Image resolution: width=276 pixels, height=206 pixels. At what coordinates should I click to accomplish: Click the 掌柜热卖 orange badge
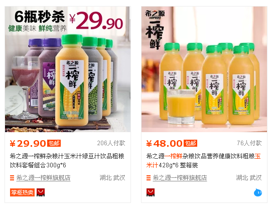click(22, 192)
